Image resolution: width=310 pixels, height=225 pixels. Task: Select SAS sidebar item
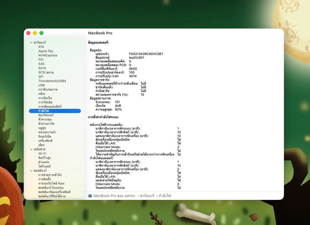point(41,64)
